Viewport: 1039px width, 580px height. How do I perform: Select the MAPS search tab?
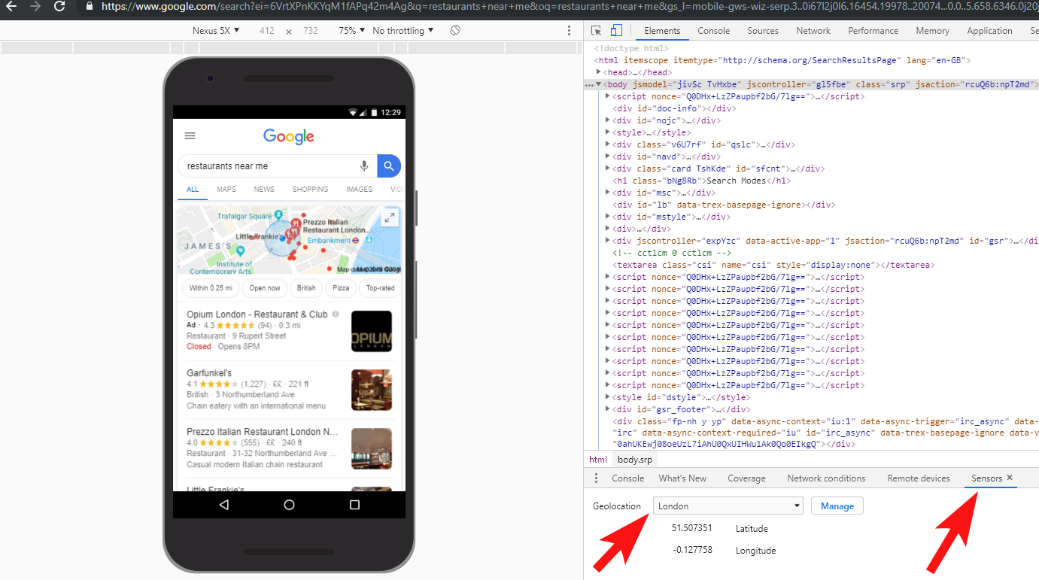point(226,190)
